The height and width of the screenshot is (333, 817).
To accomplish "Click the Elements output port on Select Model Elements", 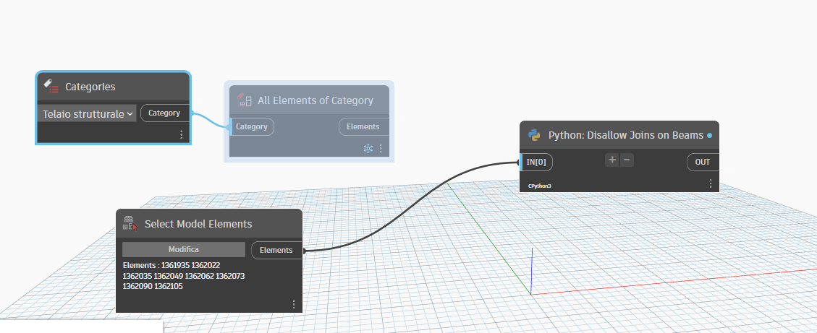I will pos(276,250).
